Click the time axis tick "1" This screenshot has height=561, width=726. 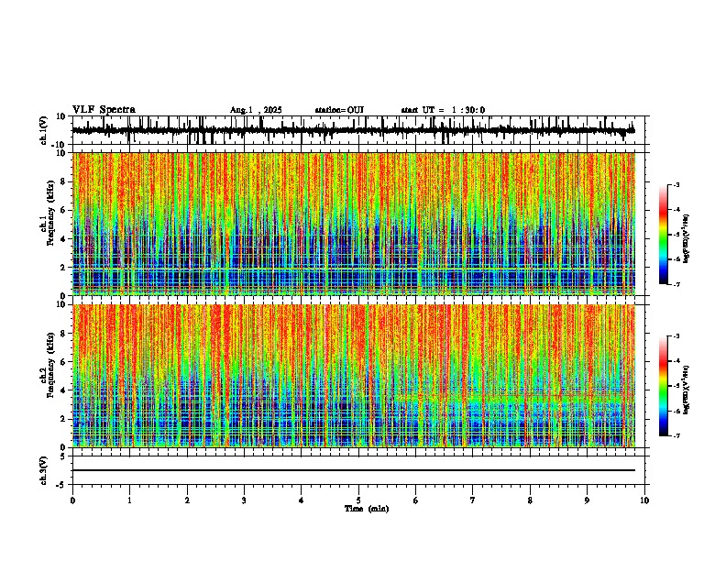pos(129,500)
